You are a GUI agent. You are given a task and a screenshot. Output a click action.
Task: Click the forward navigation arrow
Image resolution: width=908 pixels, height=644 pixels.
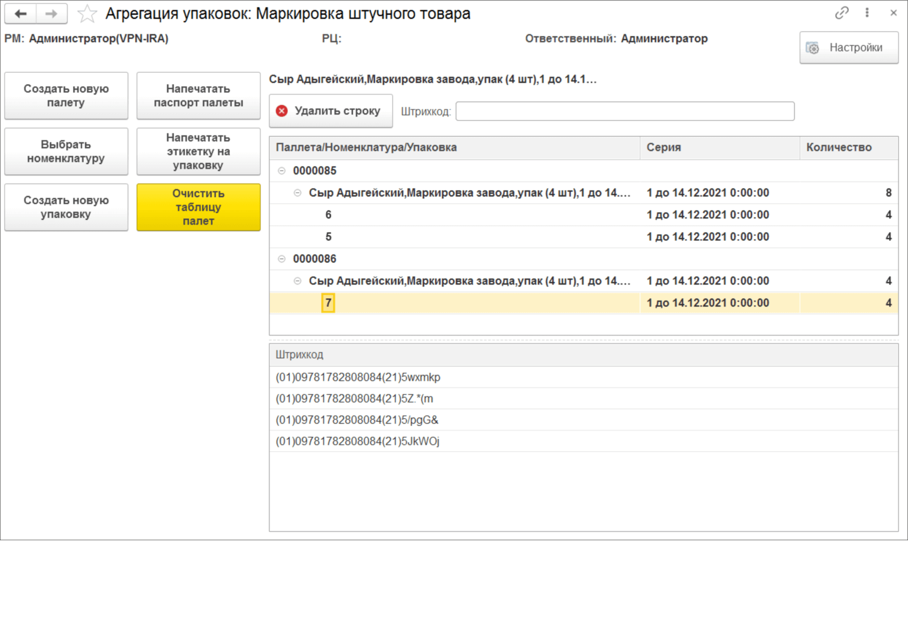click(51, 14)
